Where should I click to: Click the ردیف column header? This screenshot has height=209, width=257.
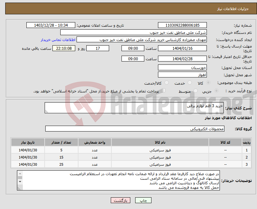click(x=247, y=142)
